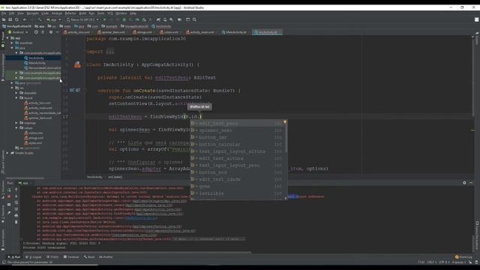
Task: Select MainActivity in the project tree
Action: click(x=37, y=63)
